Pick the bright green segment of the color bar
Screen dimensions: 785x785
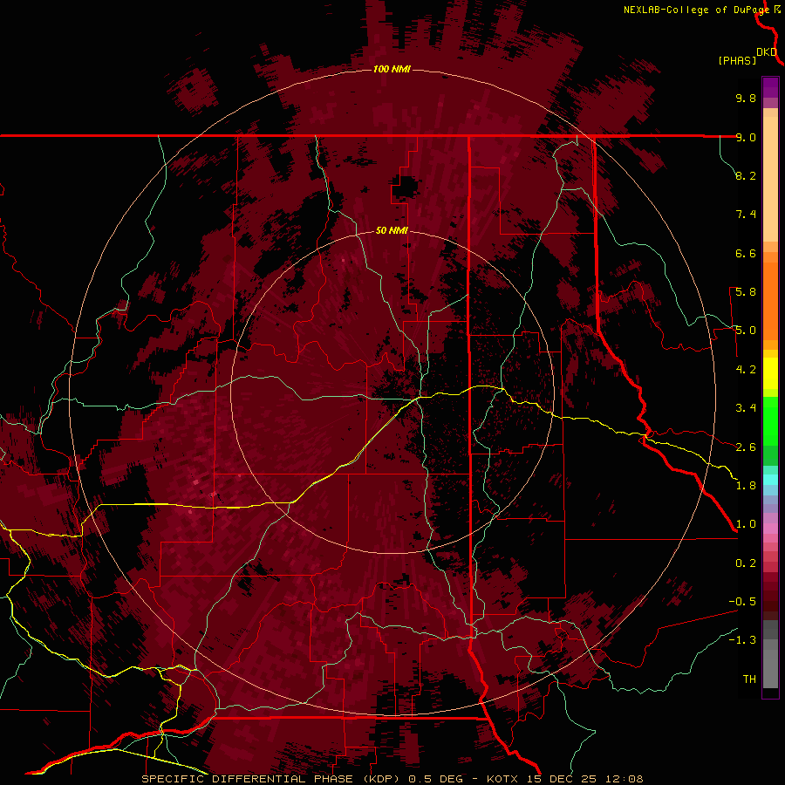pos(770,421)
